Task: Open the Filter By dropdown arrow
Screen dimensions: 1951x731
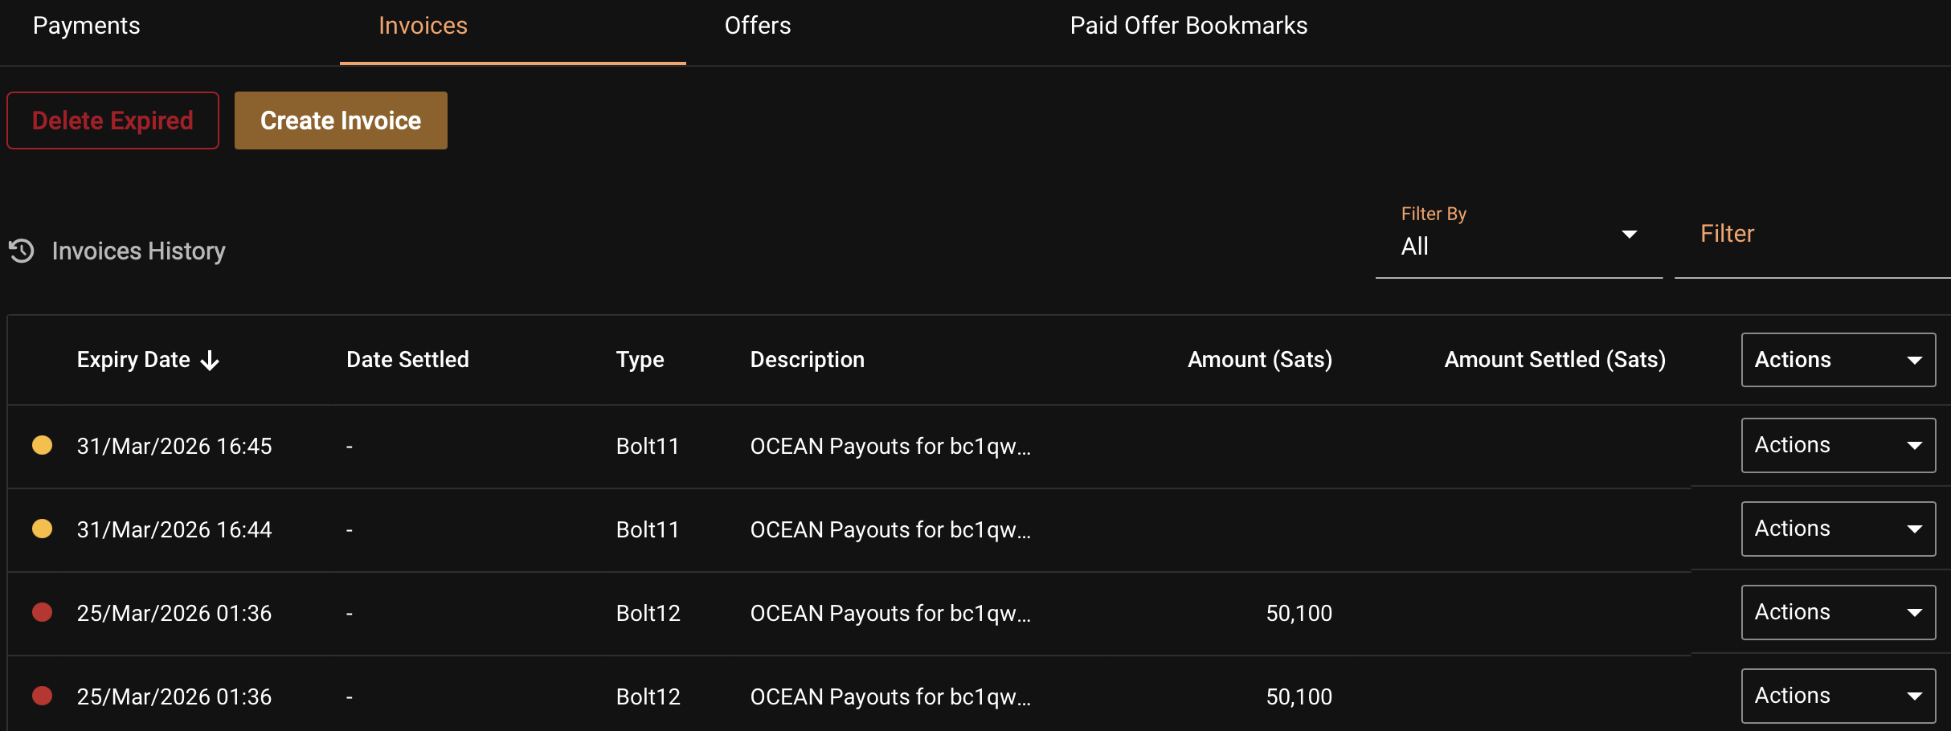Action: pos(1629,235)
